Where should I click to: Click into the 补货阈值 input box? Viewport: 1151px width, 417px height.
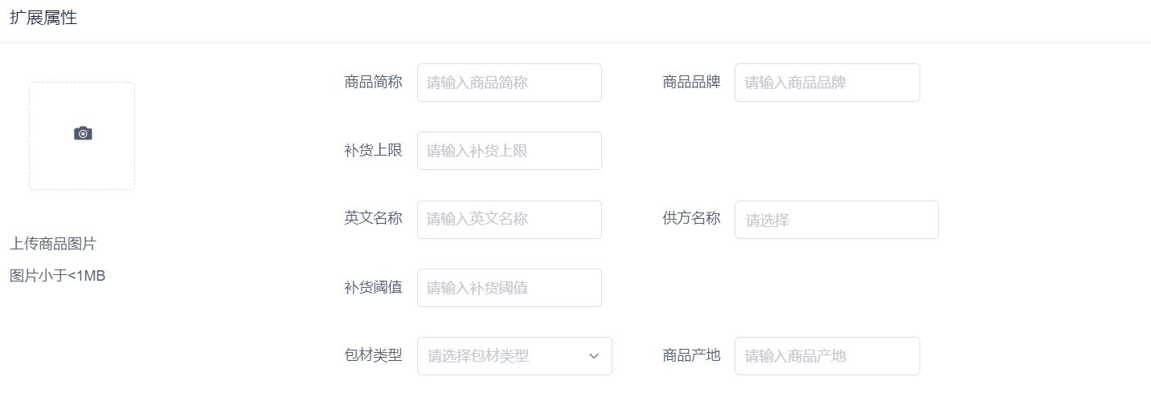point(510,288)
